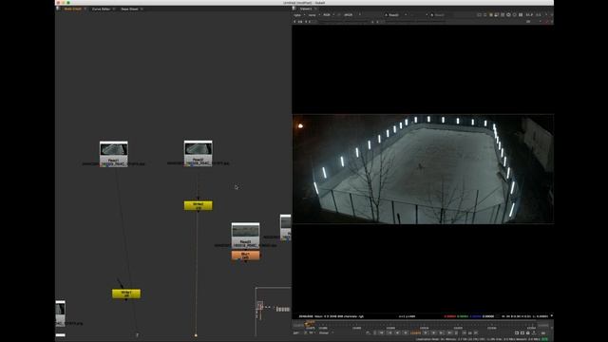Click the node graph navigator mini-map

pyautogui.click(x=274, y=312)
